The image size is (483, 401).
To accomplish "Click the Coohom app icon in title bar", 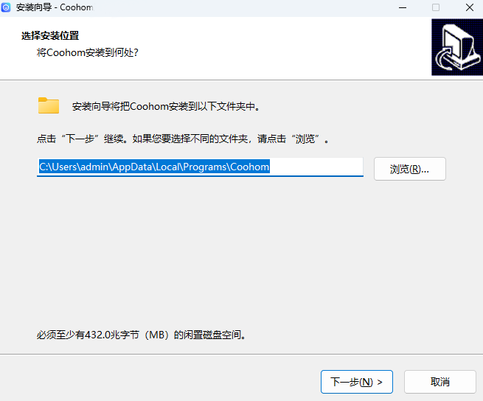I will click(x=6, y=7).
